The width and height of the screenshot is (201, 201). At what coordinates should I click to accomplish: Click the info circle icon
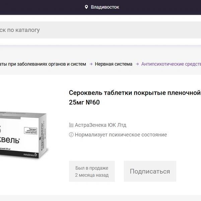click(71, 135)
